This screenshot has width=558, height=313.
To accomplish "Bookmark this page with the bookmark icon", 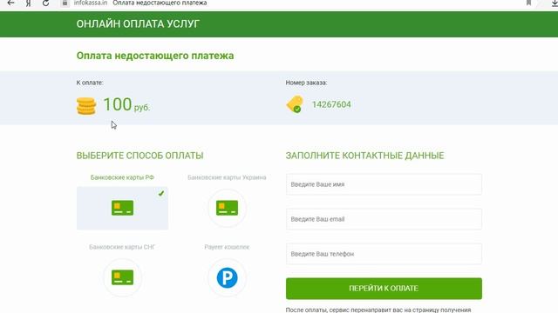I will (528, 3).
